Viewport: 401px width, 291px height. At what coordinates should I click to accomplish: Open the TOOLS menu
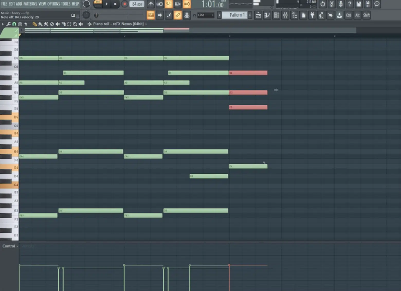pyautogui.click(x=66, y=4)
